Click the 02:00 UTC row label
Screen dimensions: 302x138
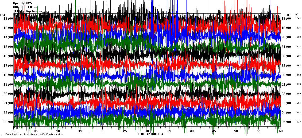286,94
